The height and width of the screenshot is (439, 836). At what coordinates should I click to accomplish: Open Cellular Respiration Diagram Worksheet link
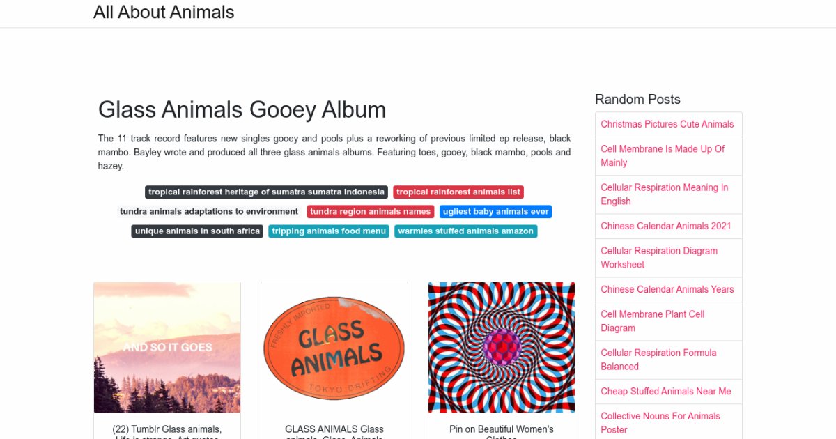point(658,257)
